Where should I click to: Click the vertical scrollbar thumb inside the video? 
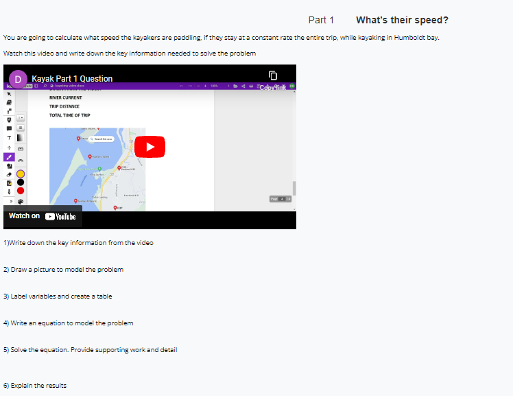point(294,188)
